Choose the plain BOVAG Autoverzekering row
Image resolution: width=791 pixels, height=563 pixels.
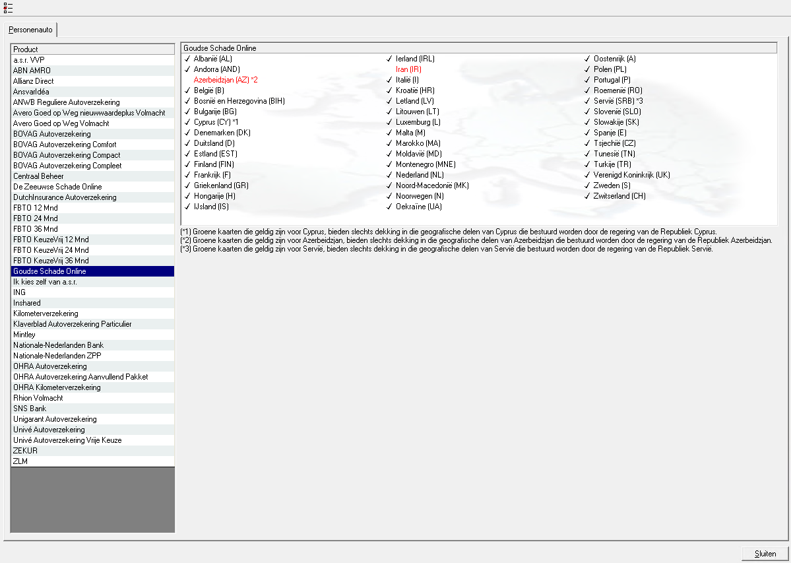tap(92, 134)
